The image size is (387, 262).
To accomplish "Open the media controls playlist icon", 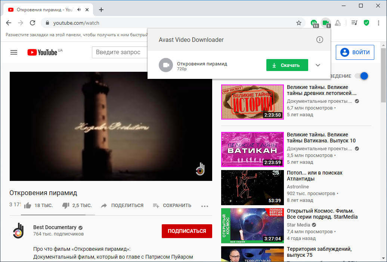I will (x=355, y=23).
